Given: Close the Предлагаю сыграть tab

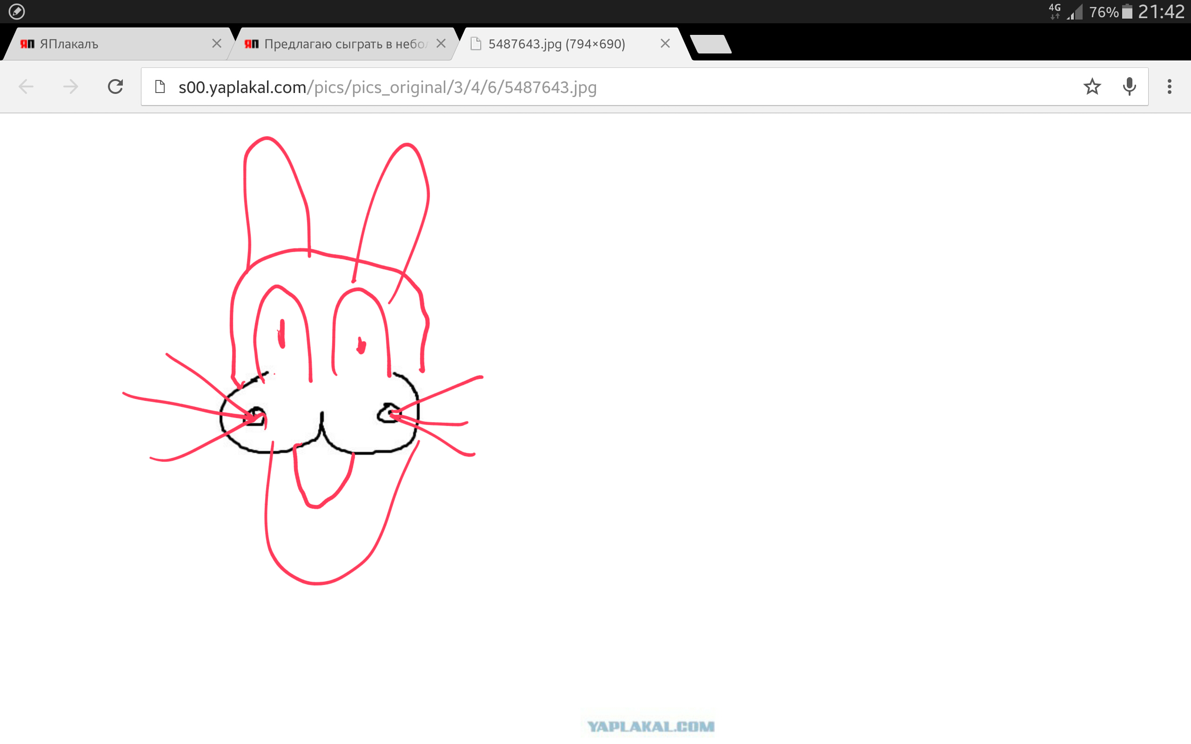Looking at the screenshot, I should tap(441, 44).
